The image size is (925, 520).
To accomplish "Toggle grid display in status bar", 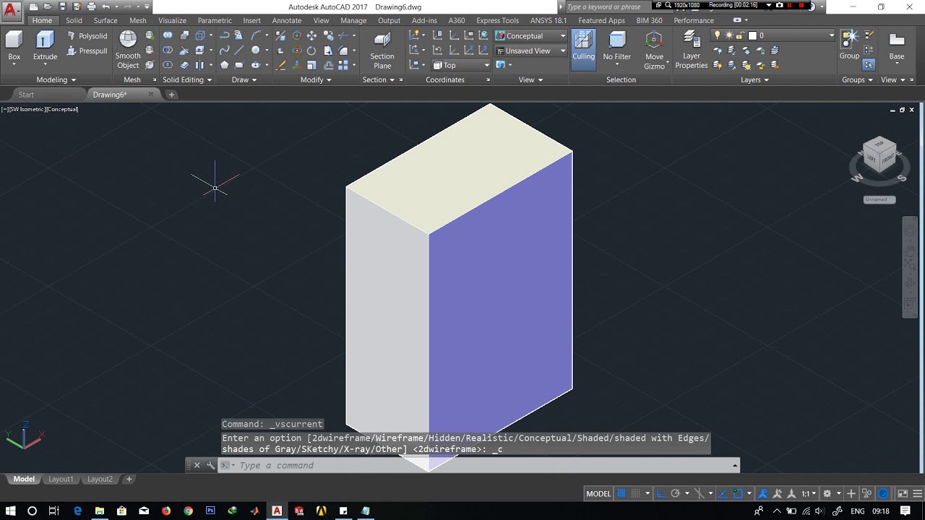I will point(621,493).
